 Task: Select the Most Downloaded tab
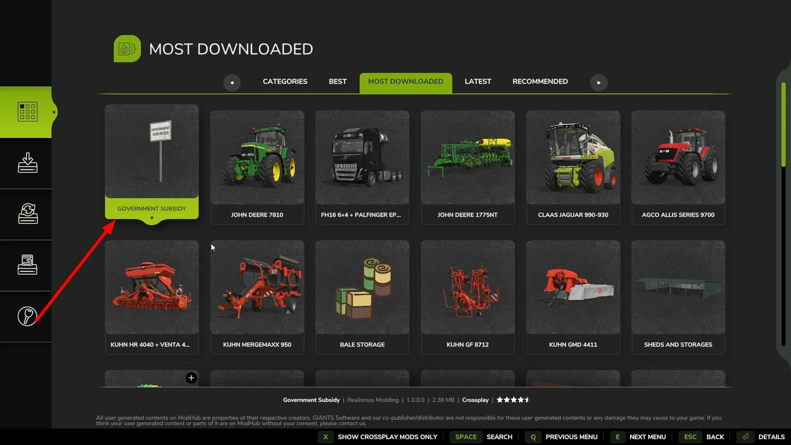click(406, 83)
